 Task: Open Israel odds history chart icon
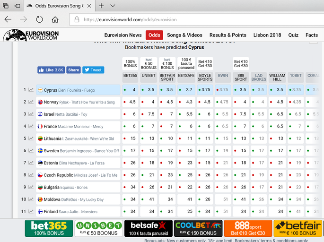click(31, 114)
